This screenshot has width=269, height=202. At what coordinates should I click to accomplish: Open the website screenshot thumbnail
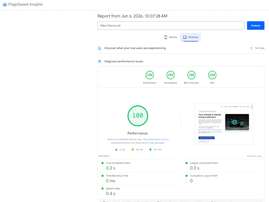click(224, 124)
